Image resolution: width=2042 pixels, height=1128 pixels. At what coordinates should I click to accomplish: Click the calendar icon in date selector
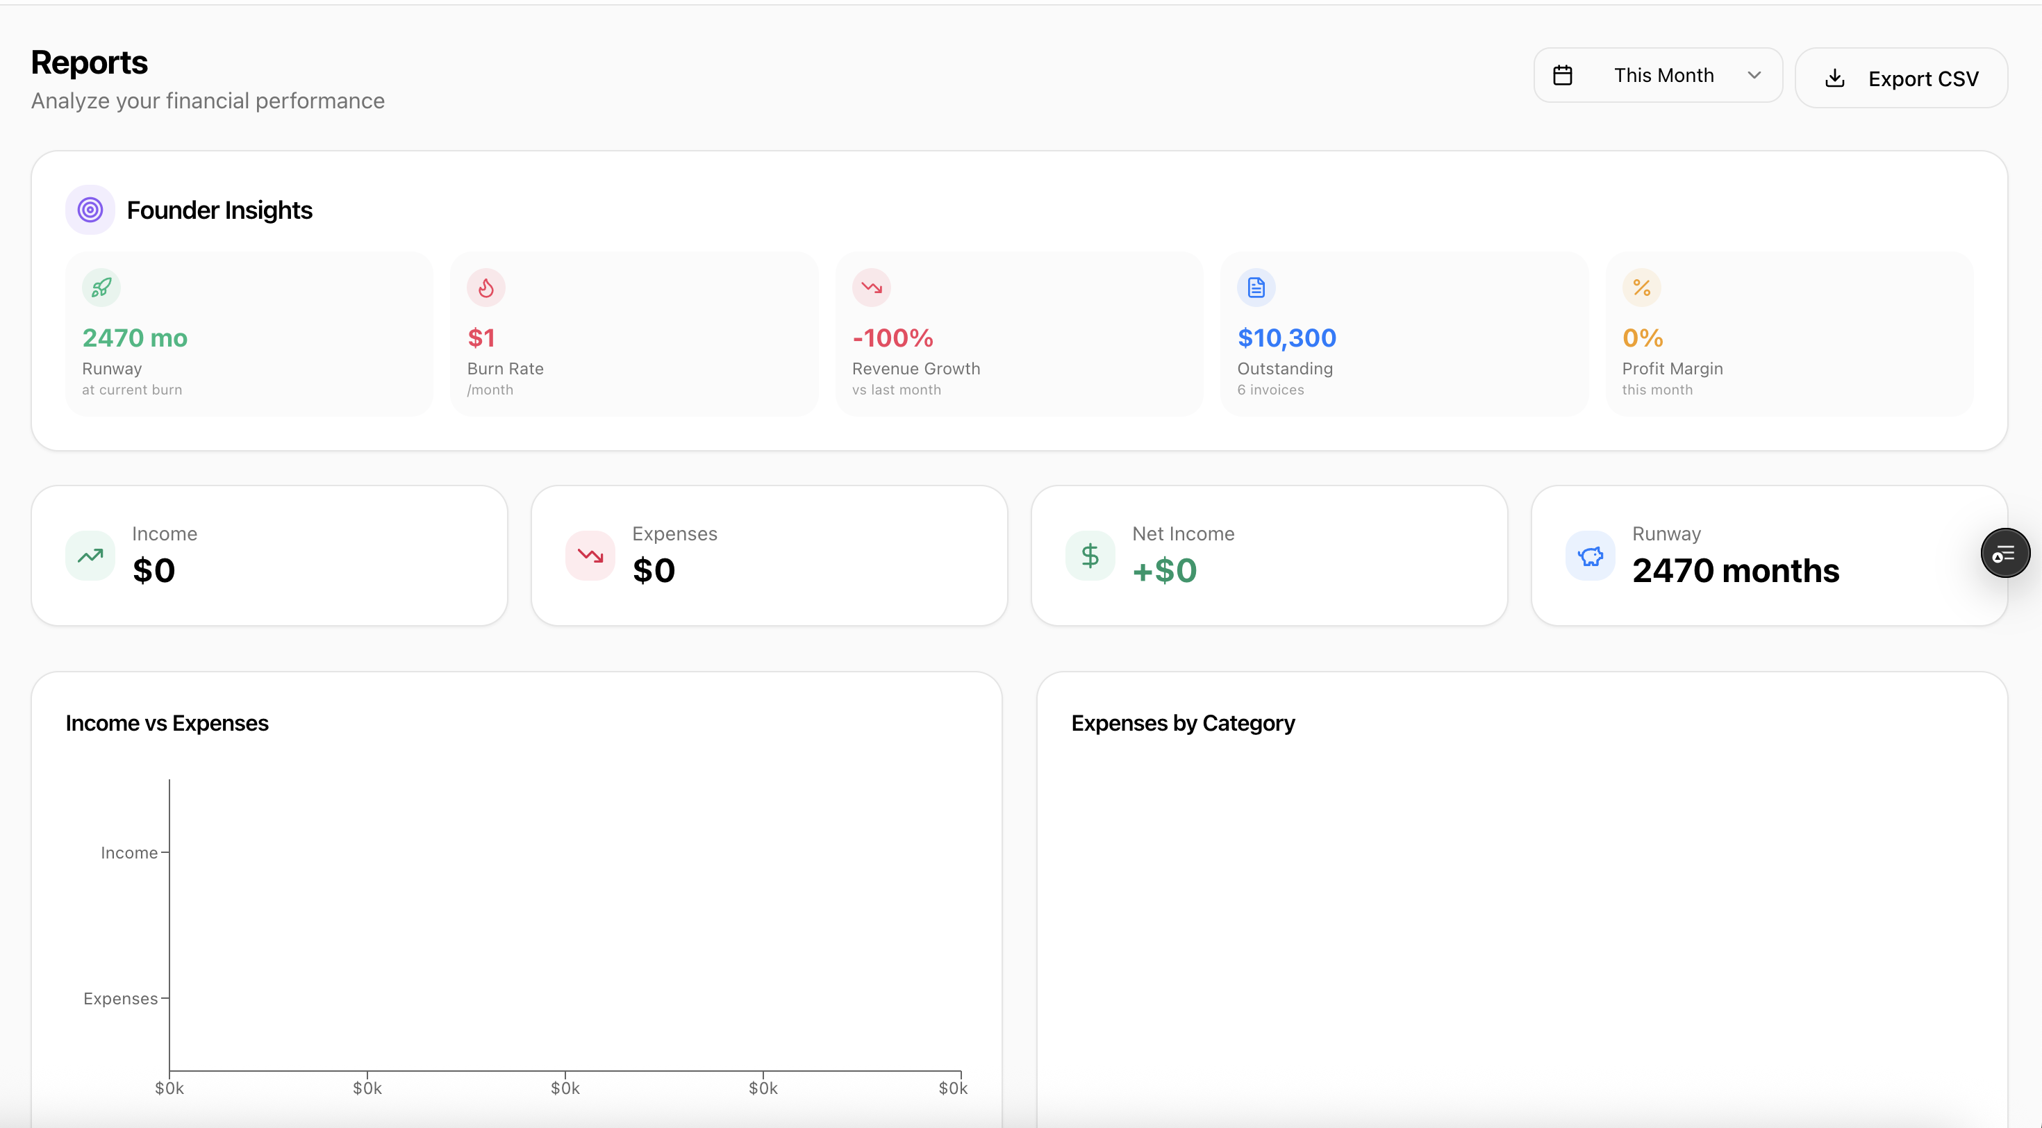(1563, 75)
